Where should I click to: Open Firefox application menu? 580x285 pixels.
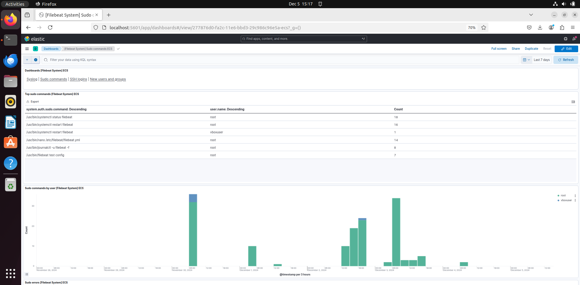[573, 27]
